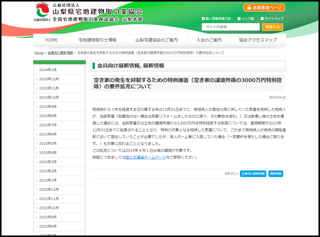Open the サイトマップ link
This screenshot has height=237, width=320.
(272, 18)
